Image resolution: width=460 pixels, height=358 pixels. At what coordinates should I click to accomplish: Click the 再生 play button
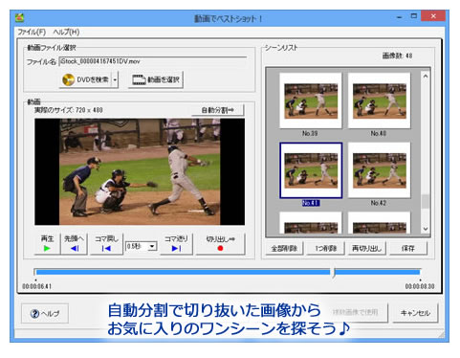[x=47, y=244]
